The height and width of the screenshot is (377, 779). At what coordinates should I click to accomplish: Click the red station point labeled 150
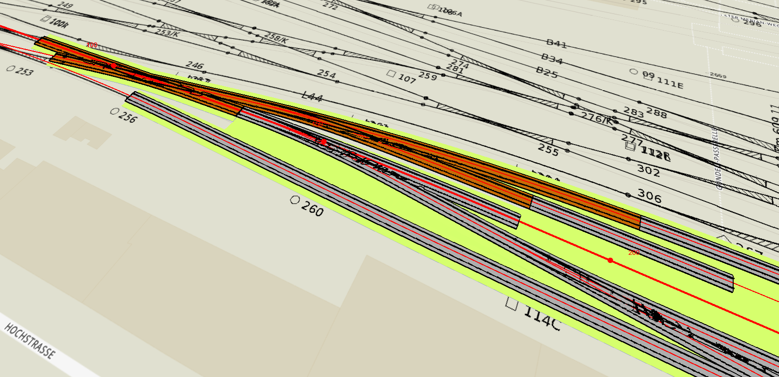(324, 142)
